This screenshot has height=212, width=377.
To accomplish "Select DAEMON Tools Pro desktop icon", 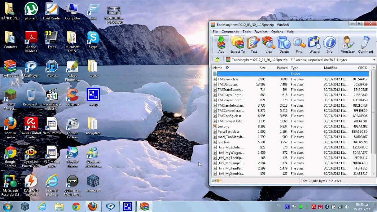I will pos(31,185).
